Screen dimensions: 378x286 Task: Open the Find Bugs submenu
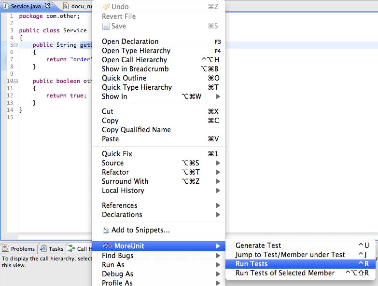pyautogui.click(x=159, y=256)
